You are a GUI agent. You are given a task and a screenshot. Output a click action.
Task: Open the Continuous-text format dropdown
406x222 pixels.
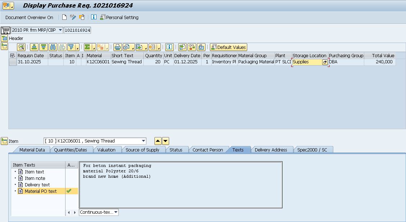pyautogui.click(x=116, y=212)
